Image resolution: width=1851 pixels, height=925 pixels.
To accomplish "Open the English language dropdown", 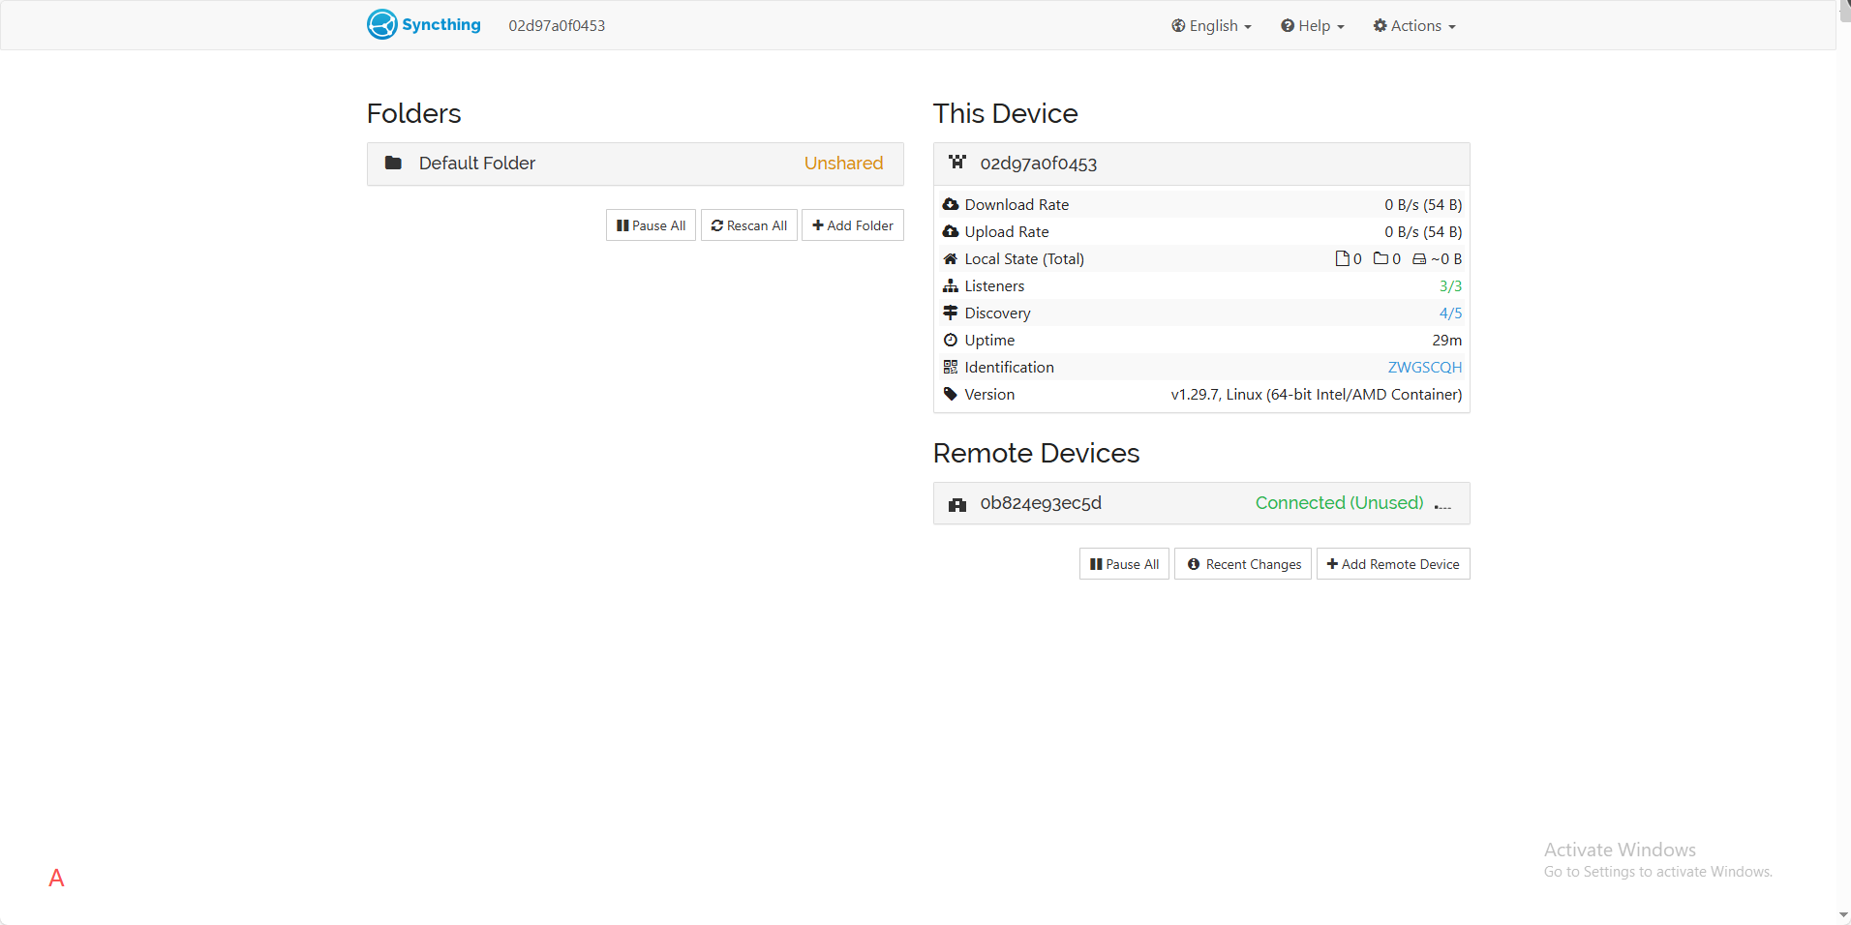I will 1211,26.
